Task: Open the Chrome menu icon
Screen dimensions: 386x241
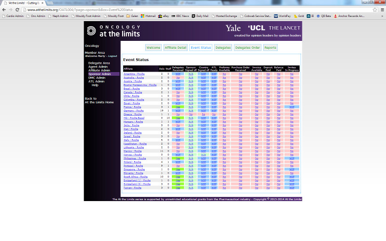Action: 382,10
